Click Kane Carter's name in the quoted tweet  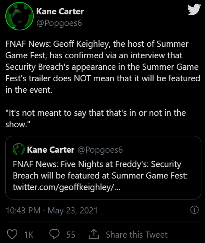click(51, 150)
